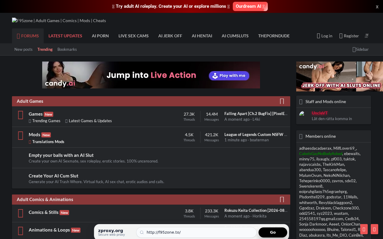Screen dimensions: 383x239
Task: Click the Animations & Loops node icon
Action: [21, 231]
